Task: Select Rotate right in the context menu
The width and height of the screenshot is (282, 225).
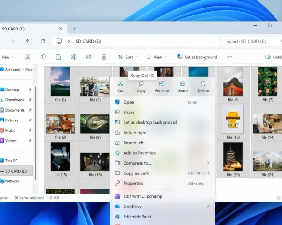Action: [x=162, y=133]
